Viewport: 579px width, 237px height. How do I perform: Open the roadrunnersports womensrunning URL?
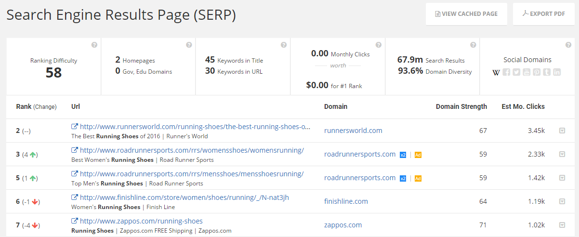[x=192, y=150]
